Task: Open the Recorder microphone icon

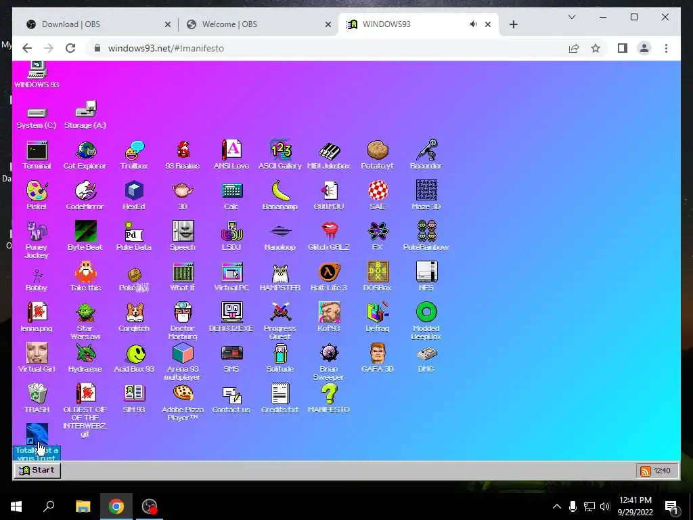Action: (426, 155)
